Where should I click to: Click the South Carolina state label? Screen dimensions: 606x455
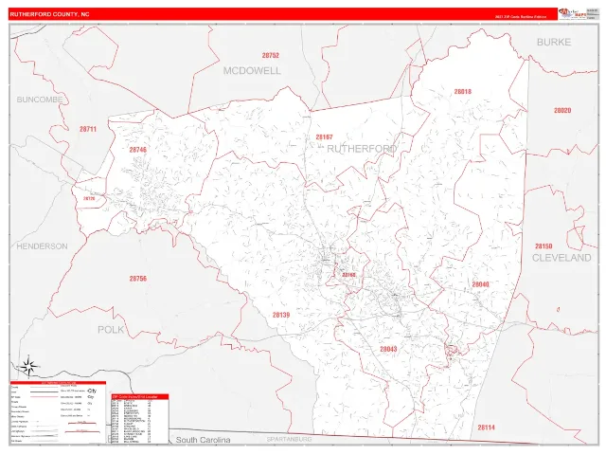pyautogui.click(x=203, y=440)
